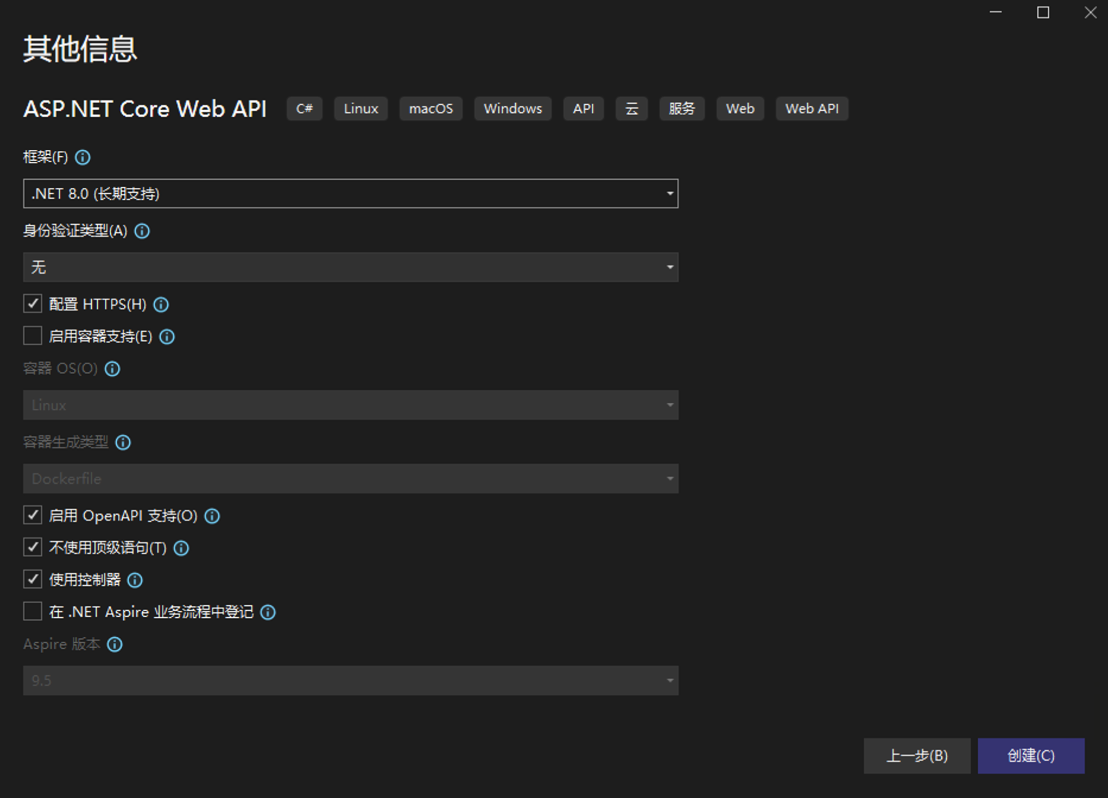1108x798 pixels.
Task: Click info icon beside 不使用顶级语句
Action: pyautogui.click(x=181, y=548)
